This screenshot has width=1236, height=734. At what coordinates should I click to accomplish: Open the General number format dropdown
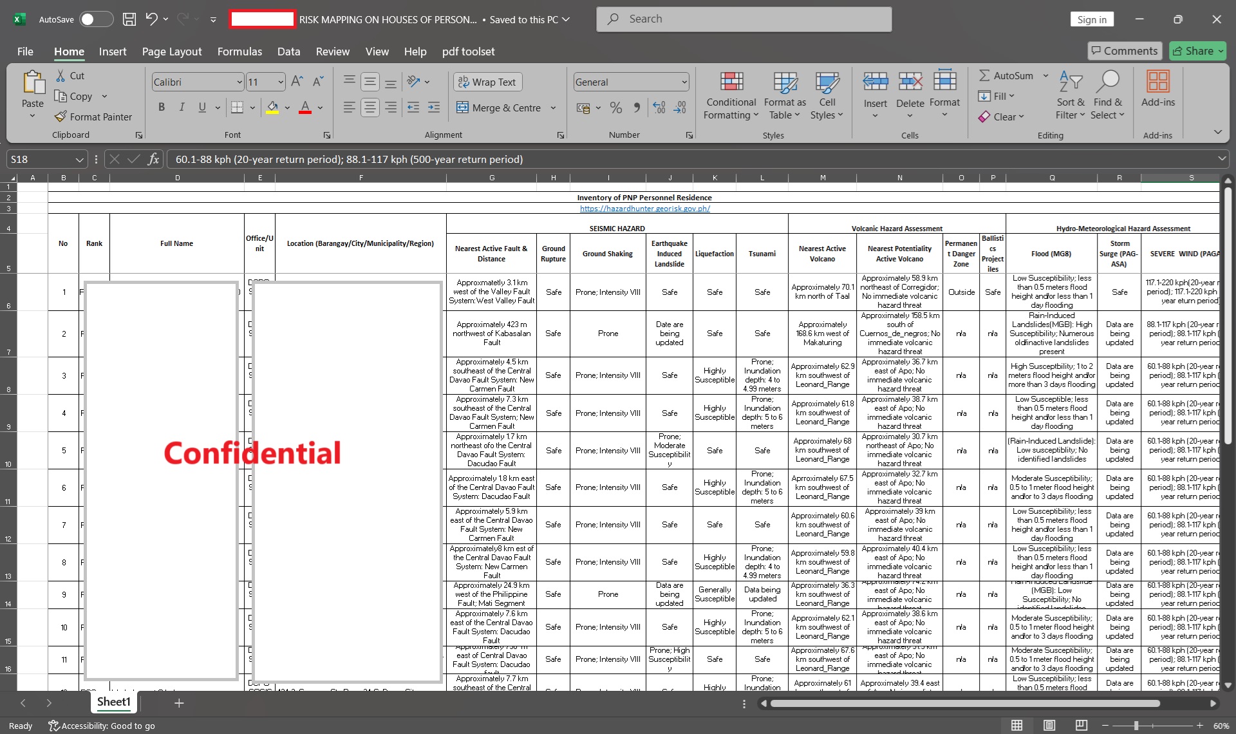pyautogui.click(x=684, y=82)
